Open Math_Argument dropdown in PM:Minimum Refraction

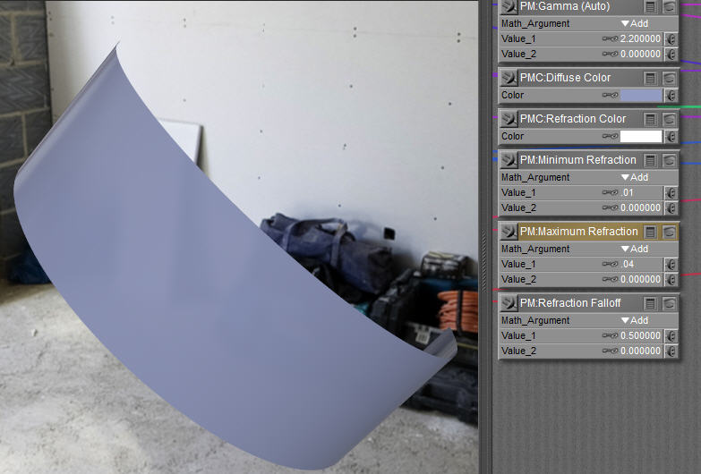635,177
